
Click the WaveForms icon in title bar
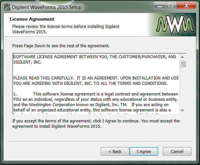[7, 7]
